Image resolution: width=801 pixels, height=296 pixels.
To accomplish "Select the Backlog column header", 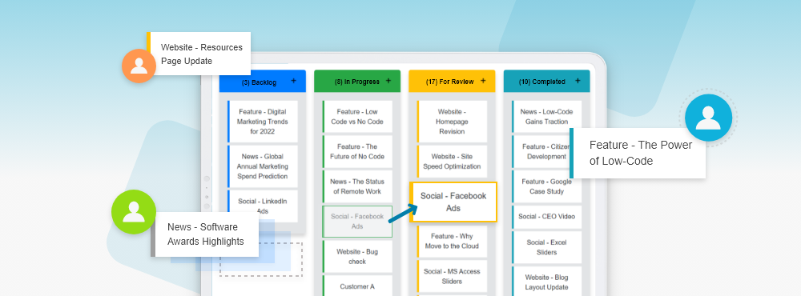I will (263, 81).
